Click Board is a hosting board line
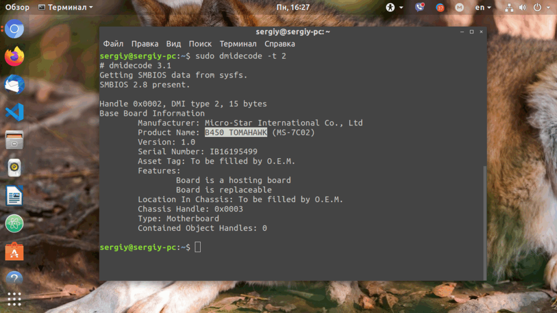The height and width of the screenshot is (313, 557). coord(233,180)
